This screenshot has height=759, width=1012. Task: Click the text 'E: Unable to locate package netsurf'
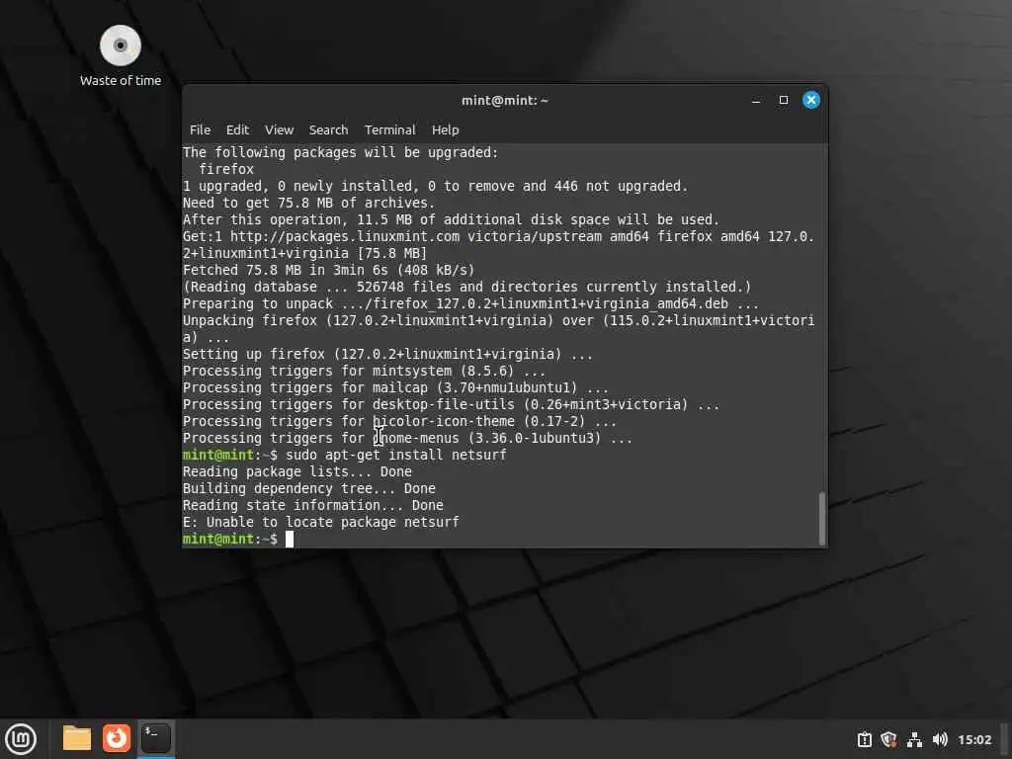pyautogui.click(x=321, y=522)
